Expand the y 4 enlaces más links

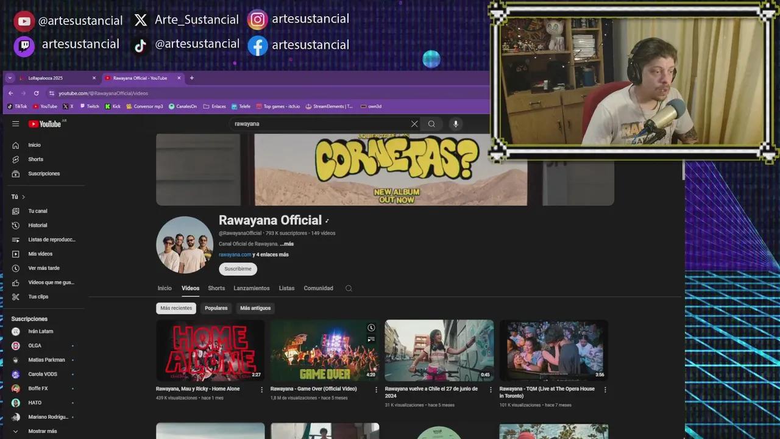pyautogui.click(x=271, y=254)
